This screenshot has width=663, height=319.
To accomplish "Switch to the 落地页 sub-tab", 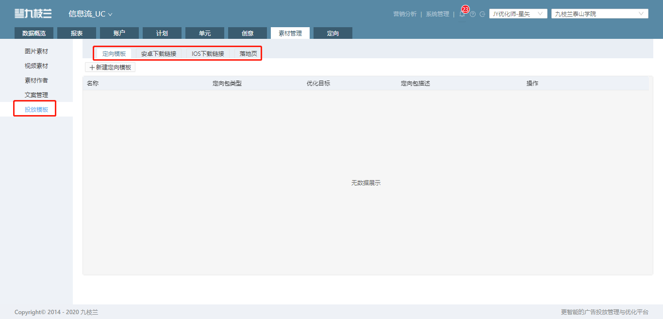I will pyautogui.click(x=248, y=53).
